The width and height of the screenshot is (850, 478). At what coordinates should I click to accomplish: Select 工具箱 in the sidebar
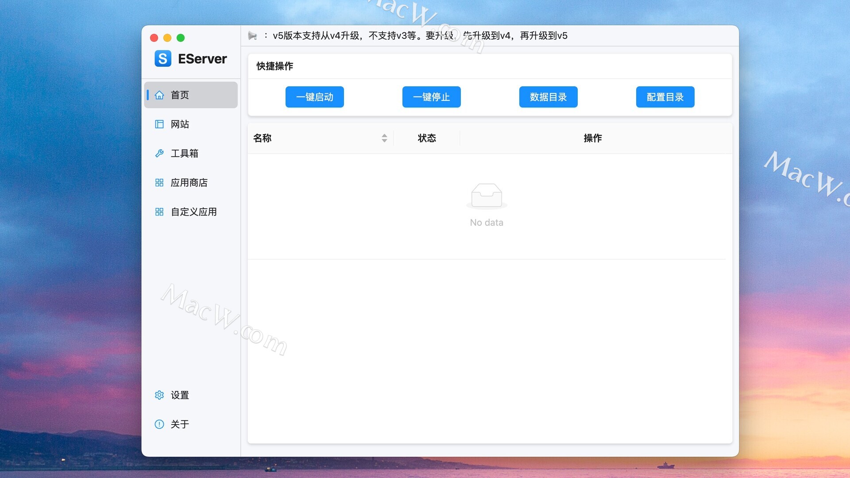coord(184,154)
